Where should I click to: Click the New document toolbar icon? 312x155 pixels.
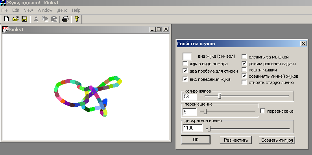click(7, 19)
